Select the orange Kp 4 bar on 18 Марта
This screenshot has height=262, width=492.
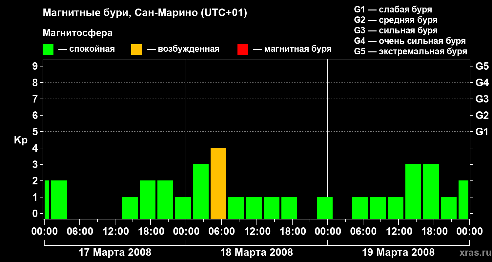coord(218,183)
